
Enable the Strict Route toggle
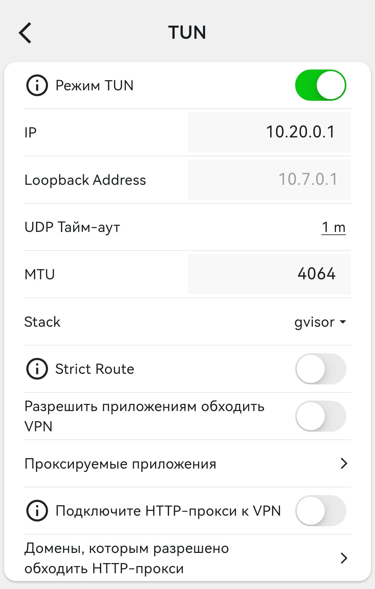tap(321, 369)
